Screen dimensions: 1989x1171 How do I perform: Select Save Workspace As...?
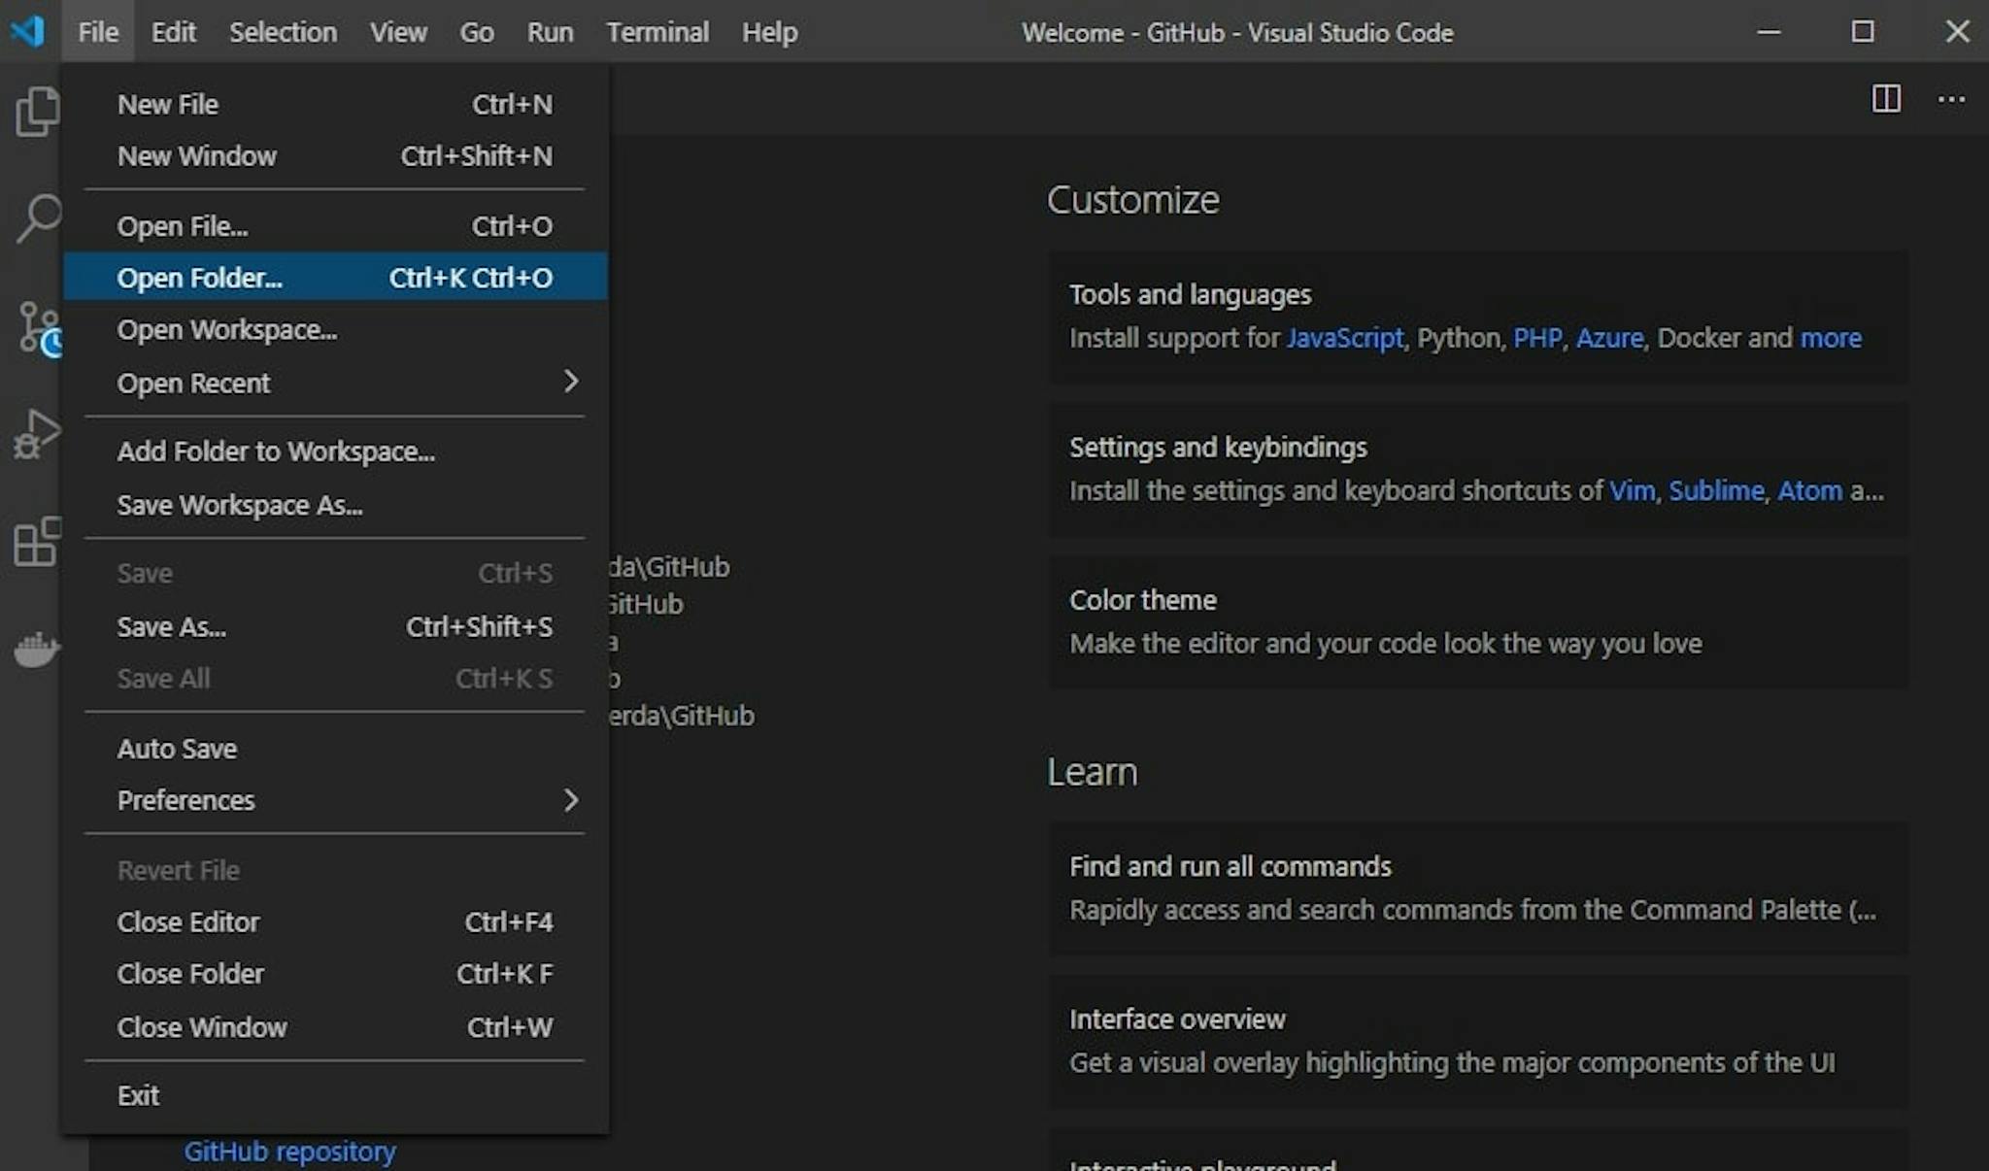pos(335,505)
